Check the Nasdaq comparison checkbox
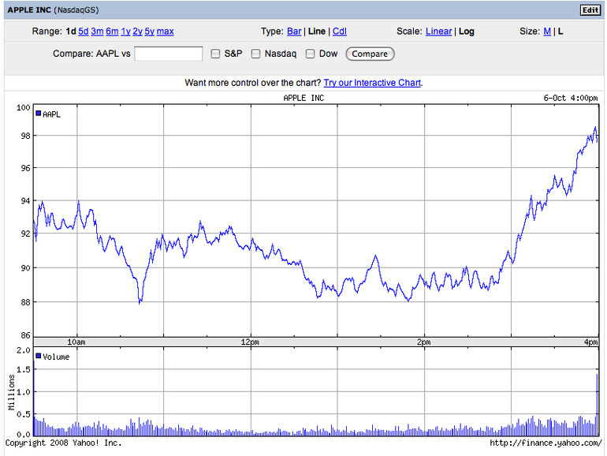This screenshot has width=607, height=456. (x=255, y=54)
